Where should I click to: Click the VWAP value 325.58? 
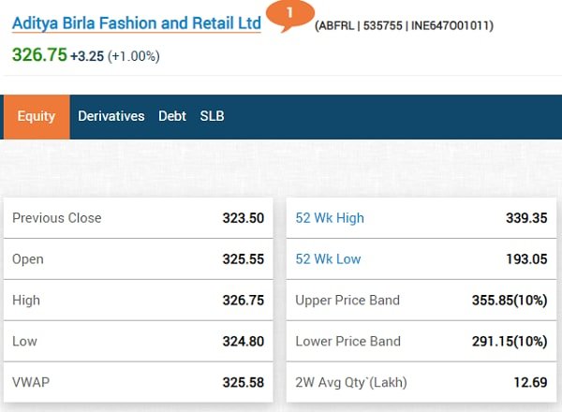pyautogui.click(x=244, y=382)
